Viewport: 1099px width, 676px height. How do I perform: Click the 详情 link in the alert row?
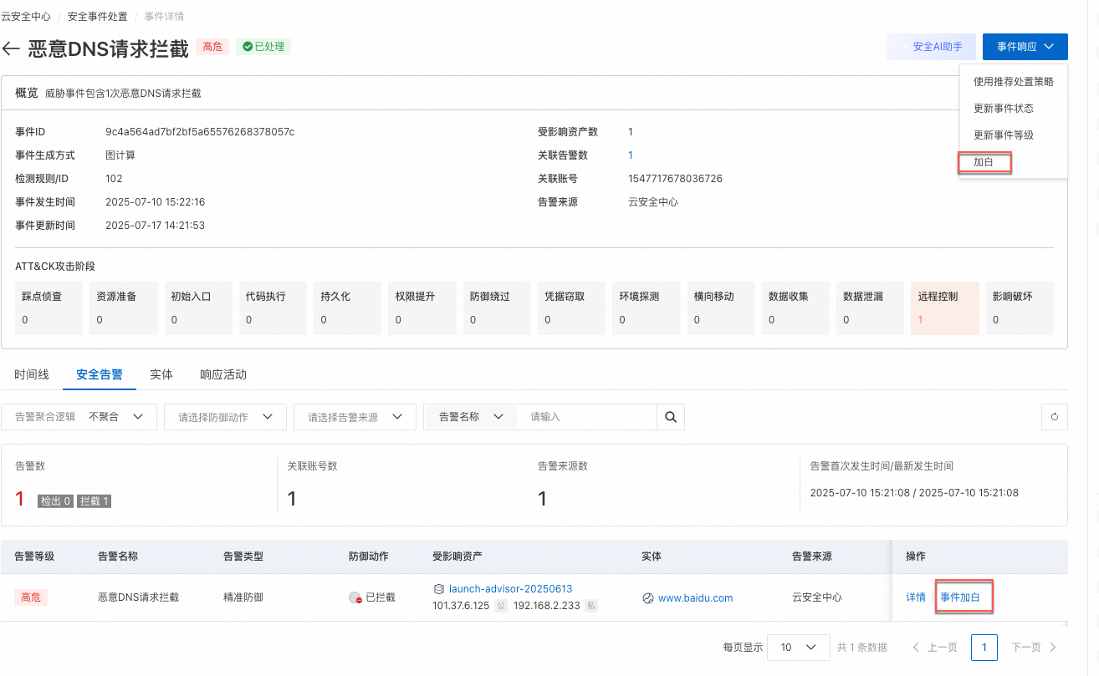tap(916, 597)
